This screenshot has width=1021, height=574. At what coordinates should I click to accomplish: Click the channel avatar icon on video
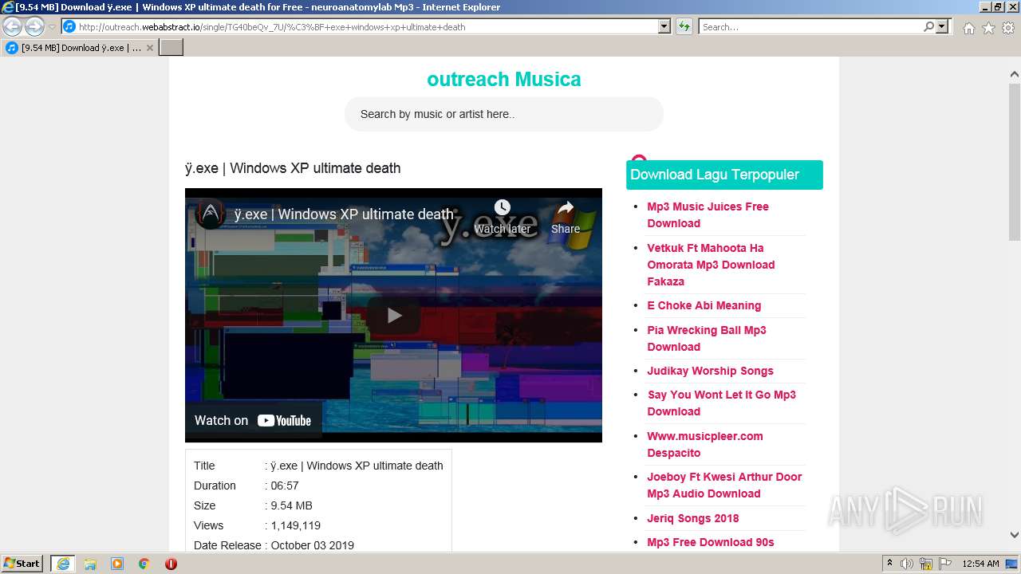(x=211, y=214)
